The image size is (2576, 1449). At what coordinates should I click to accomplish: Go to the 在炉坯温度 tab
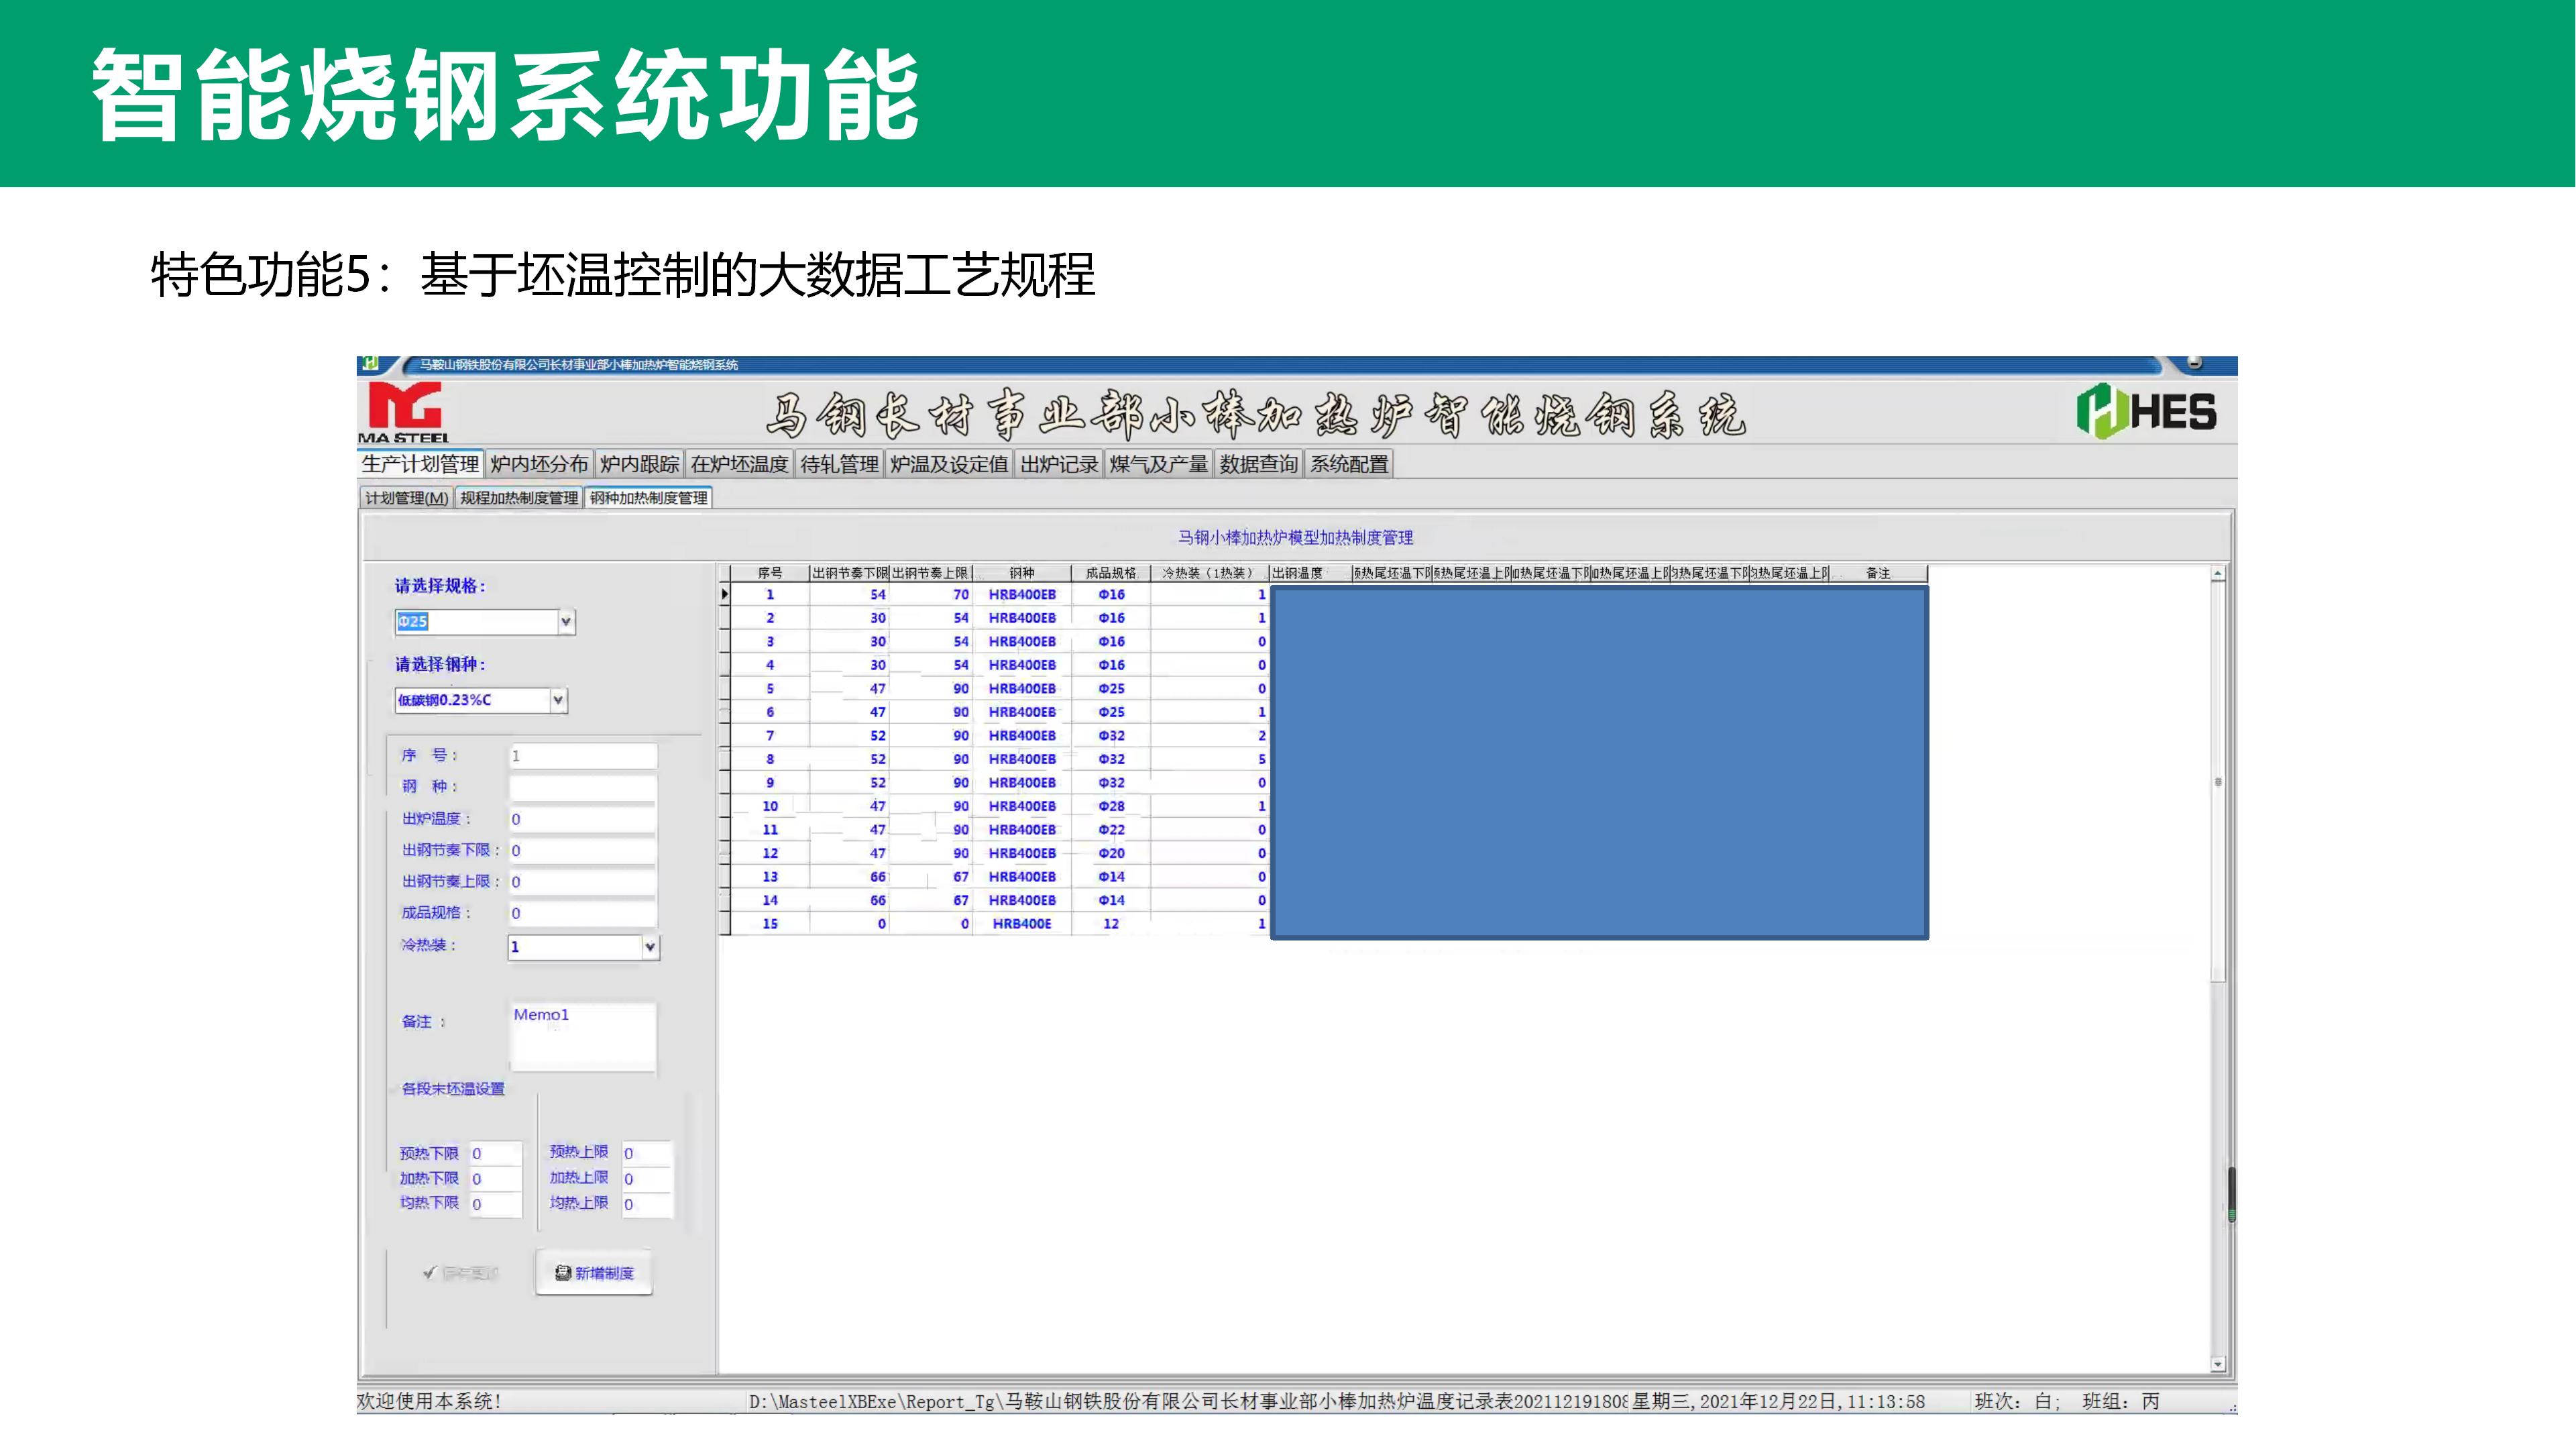739,464
